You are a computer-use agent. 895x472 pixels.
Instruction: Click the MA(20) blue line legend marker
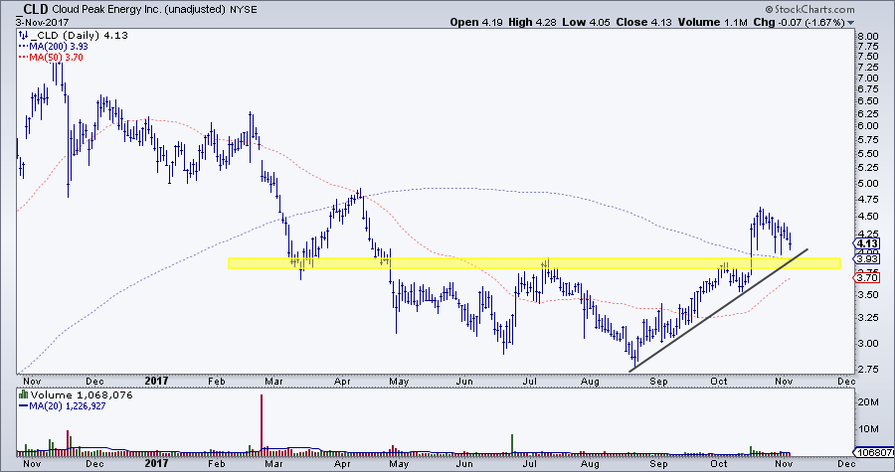tap(24, 406)
